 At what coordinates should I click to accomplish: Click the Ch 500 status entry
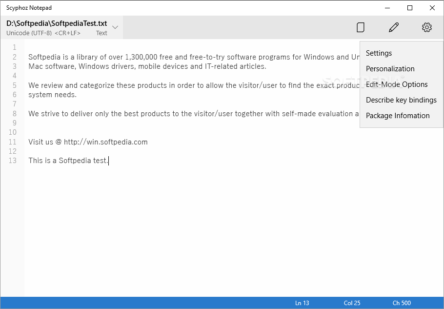point(402,303)
